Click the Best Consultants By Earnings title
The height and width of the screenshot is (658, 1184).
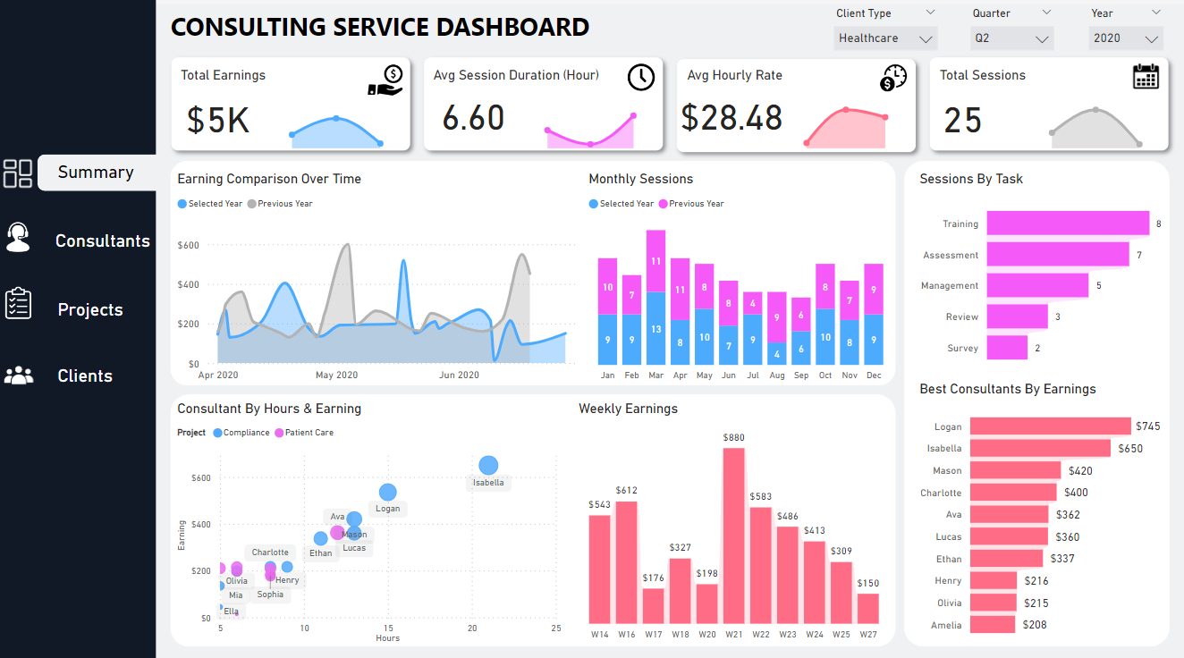[x=1008, y=389]
